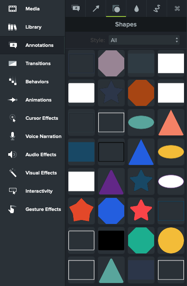Image resolution: width=187 pixels, height=286 pixels.
Task: Open the Visual Effects panel
Action: [32, 173]
